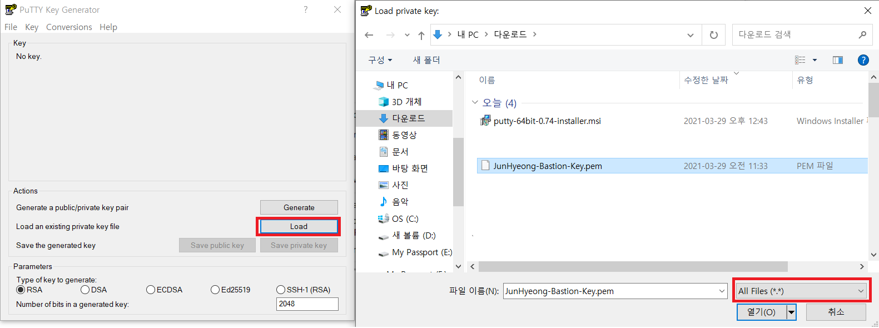
Task: Expand the file name combo box arrow
Action: click(722, 291)
